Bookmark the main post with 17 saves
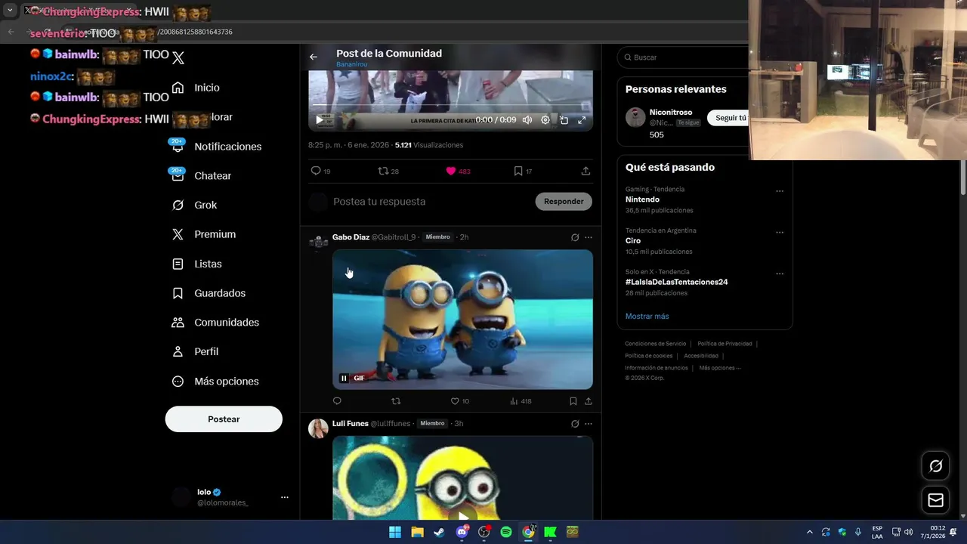The height and width of the screenshot is (544, 967). point(523,172)
